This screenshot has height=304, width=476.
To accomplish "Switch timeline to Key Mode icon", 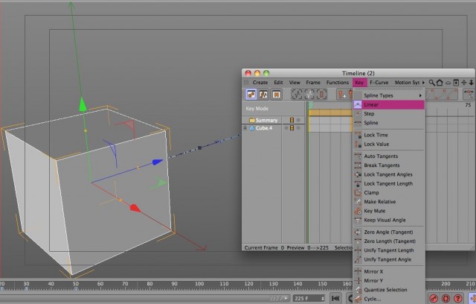I will 251,95.
